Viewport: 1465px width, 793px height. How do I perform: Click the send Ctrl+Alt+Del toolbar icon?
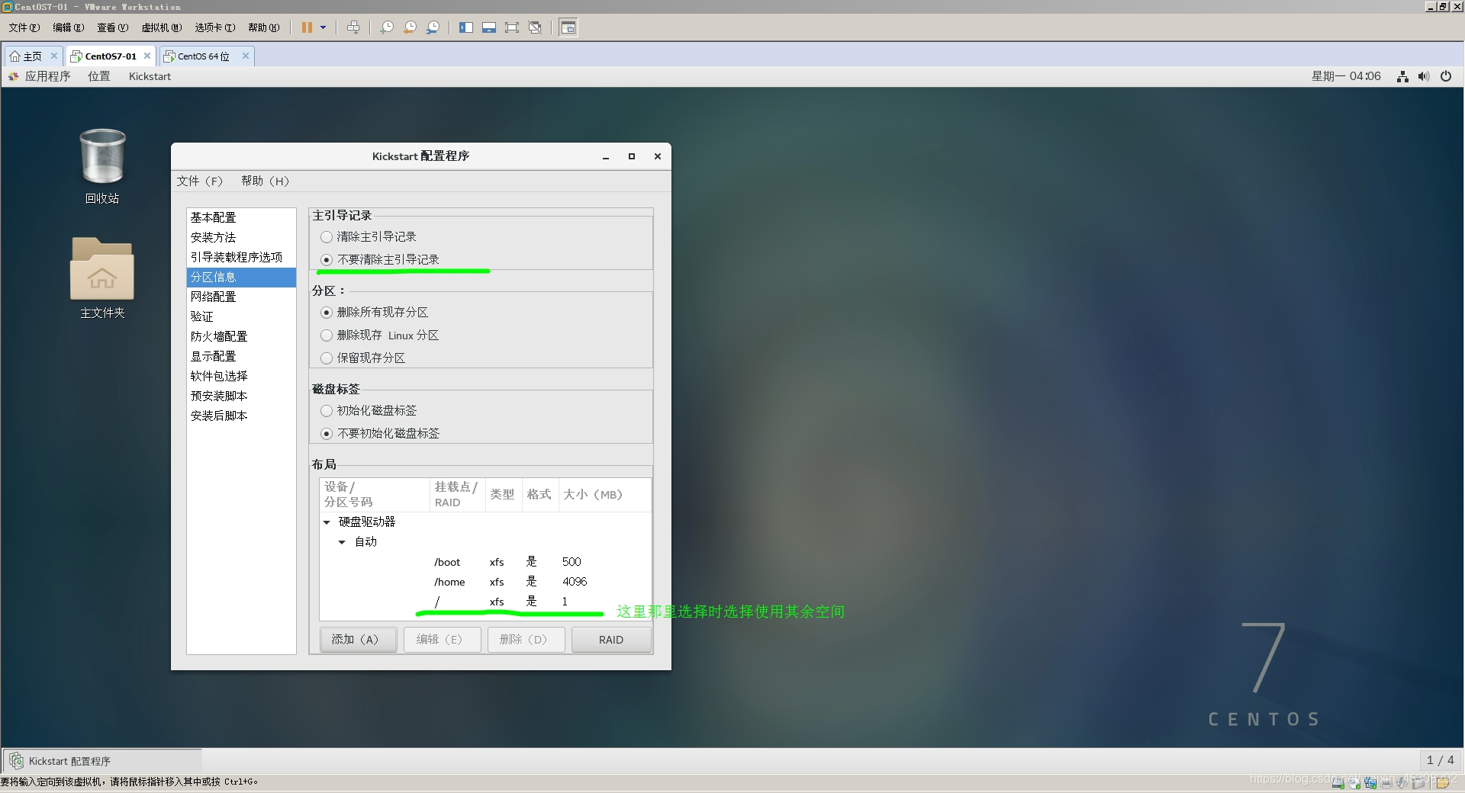(353, 27)
